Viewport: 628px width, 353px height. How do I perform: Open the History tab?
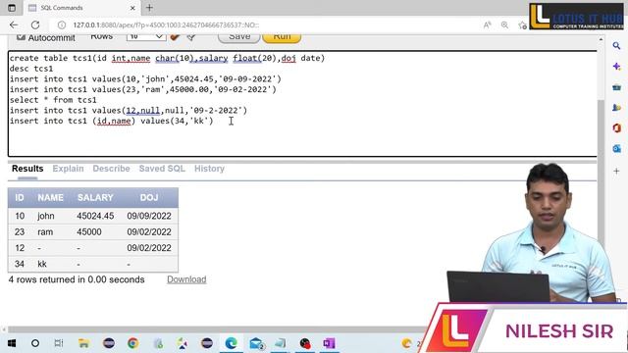[x=209, y=169]
